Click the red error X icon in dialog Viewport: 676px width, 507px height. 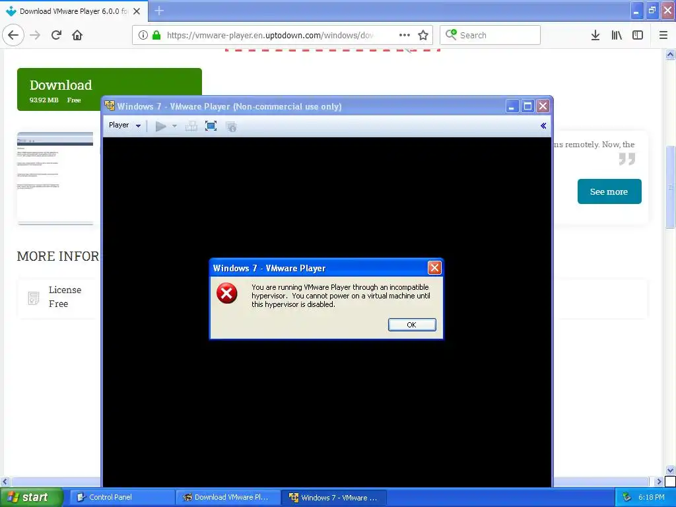click(227, 293)
